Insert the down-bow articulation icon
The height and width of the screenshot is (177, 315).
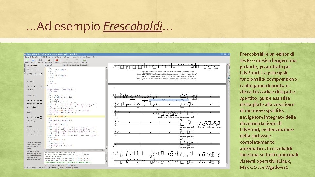point(31,131)
